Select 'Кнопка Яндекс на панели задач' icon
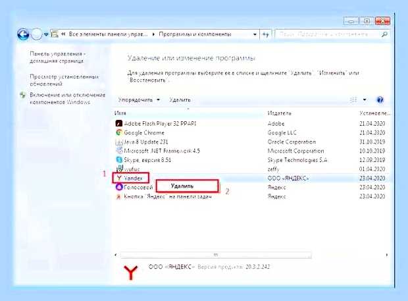 tap(118, 196)
